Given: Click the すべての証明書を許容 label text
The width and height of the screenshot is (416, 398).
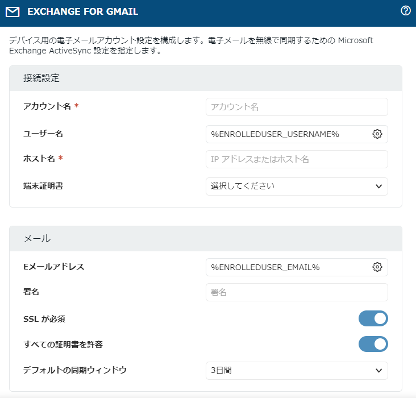Looking at the screenshot, I should coord(63,345).
